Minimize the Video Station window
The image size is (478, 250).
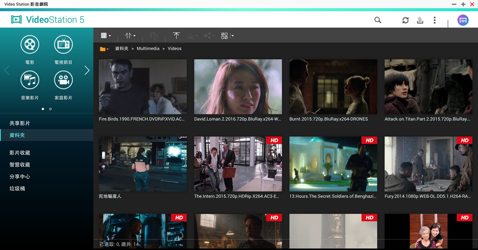(x=454, y=4)
